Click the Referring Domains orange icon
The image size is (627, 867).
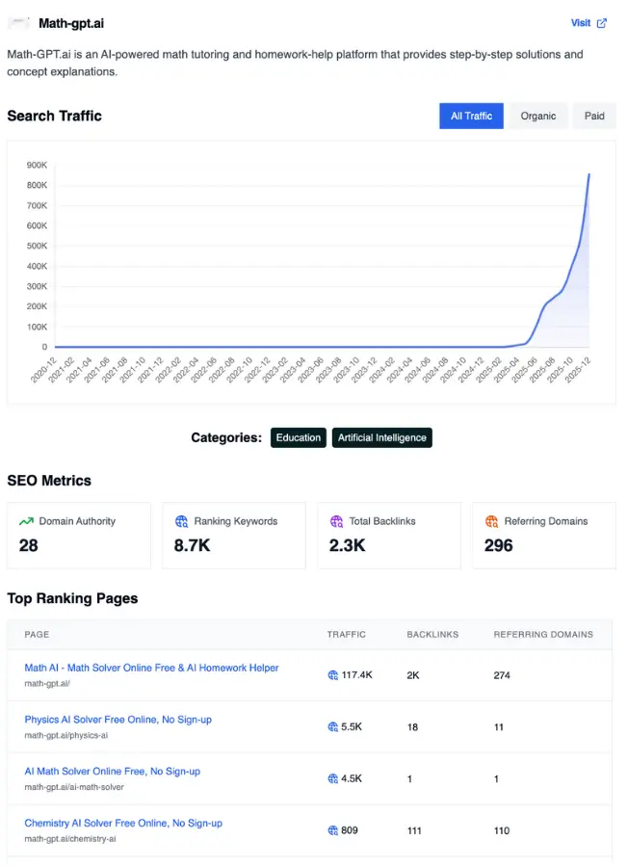[x=489, y=520]
